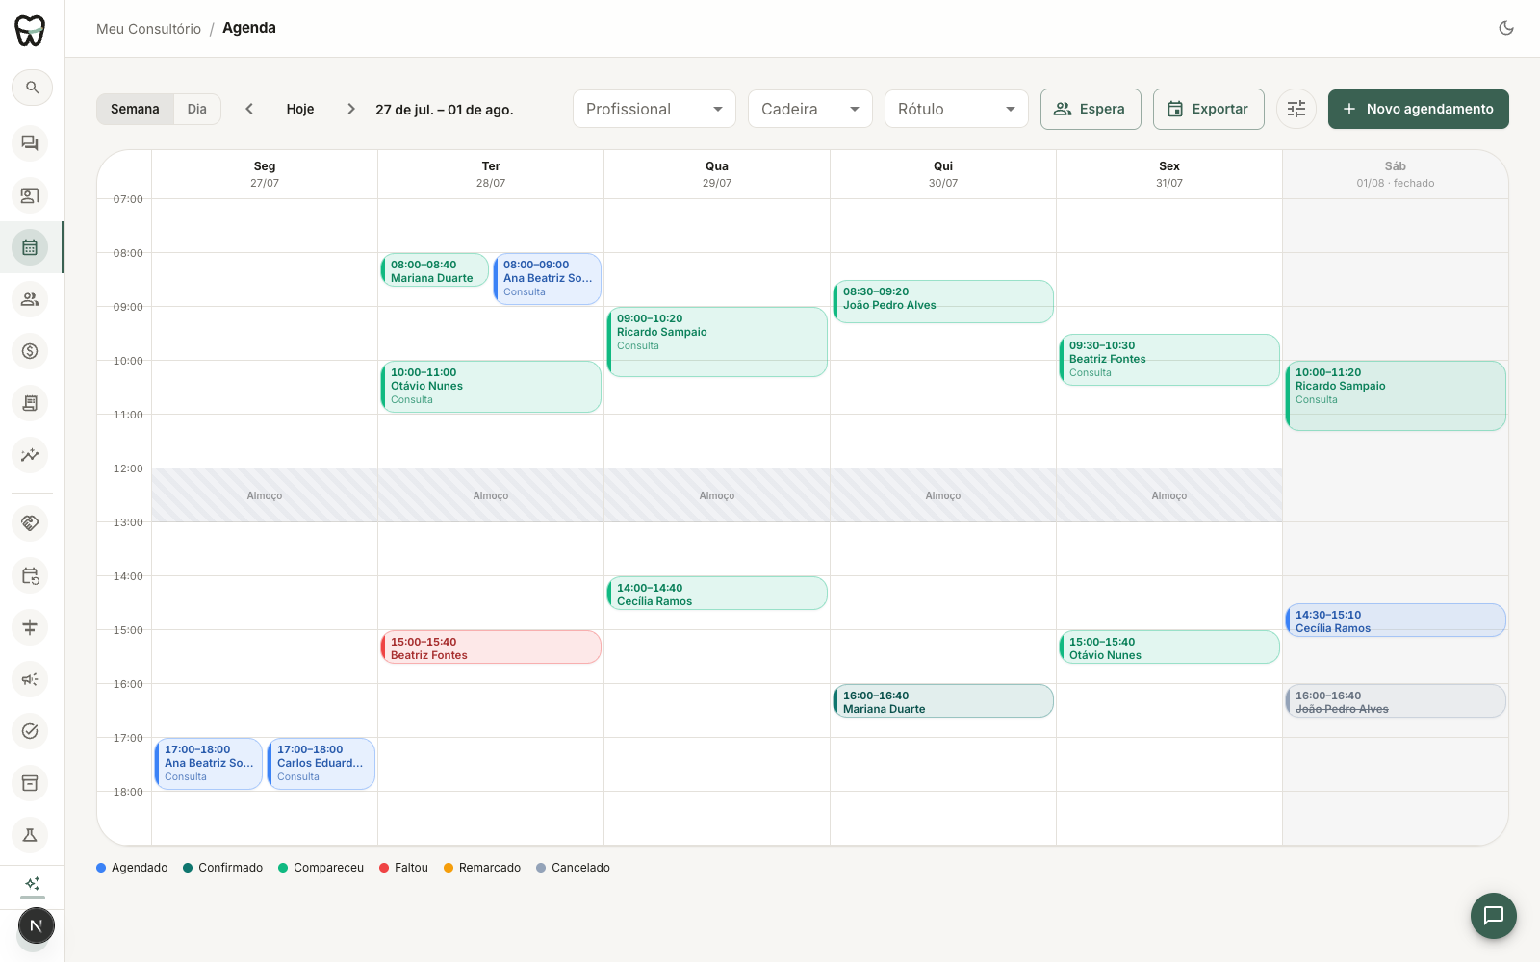1540x962 pixels.
Task: Open Ricardo Sampaio 09:00–10:20 Wednesday appointment
Action: click(x=717, y=342)
